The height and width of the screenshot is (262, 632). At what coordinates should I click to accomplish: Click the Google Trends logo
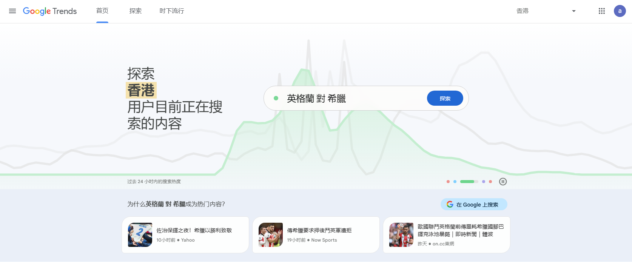(x=50, y=11)
